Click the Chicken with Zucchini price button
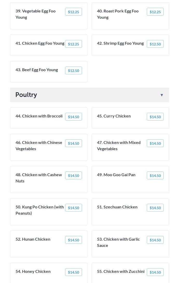Viewport: 179px width, 283px height. 155,272
